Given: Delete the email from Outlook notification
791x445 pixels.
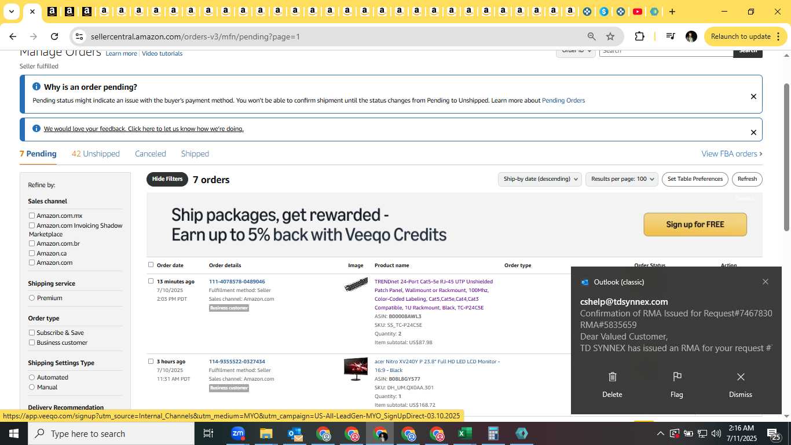Looking at the screenshot, I should pos(612,385).
